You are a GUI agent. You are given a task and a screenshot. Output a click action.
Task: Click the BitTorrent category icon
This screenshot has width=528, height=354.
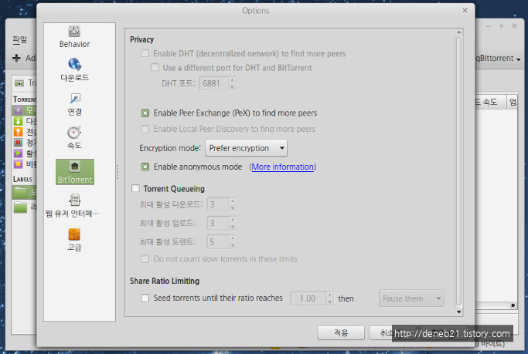click(74, 167)
